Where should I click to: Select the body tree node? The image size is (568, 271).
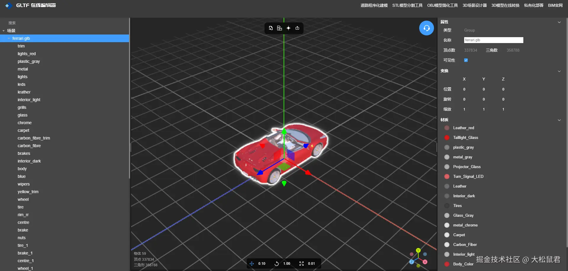tap(64, 169)
